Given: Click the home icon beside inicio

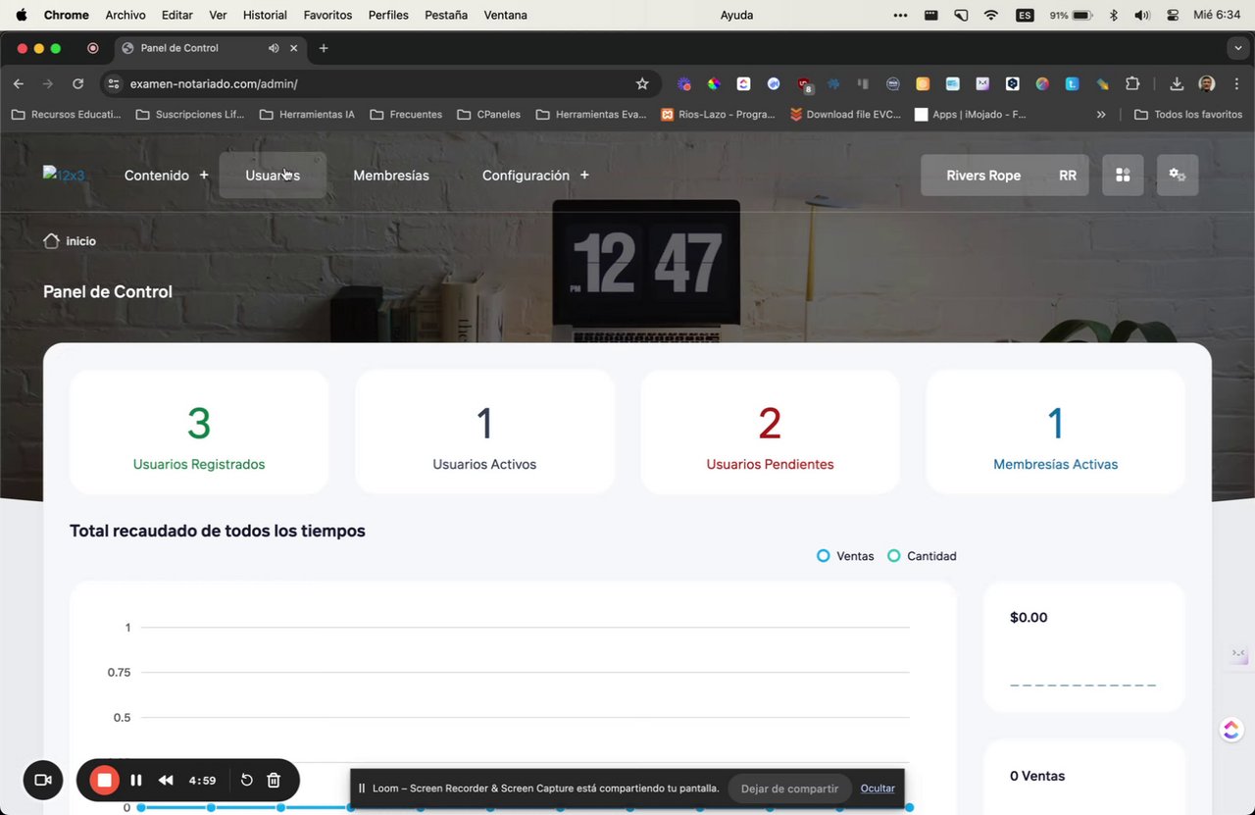Looking at the screenshot, I should [51, 240].
